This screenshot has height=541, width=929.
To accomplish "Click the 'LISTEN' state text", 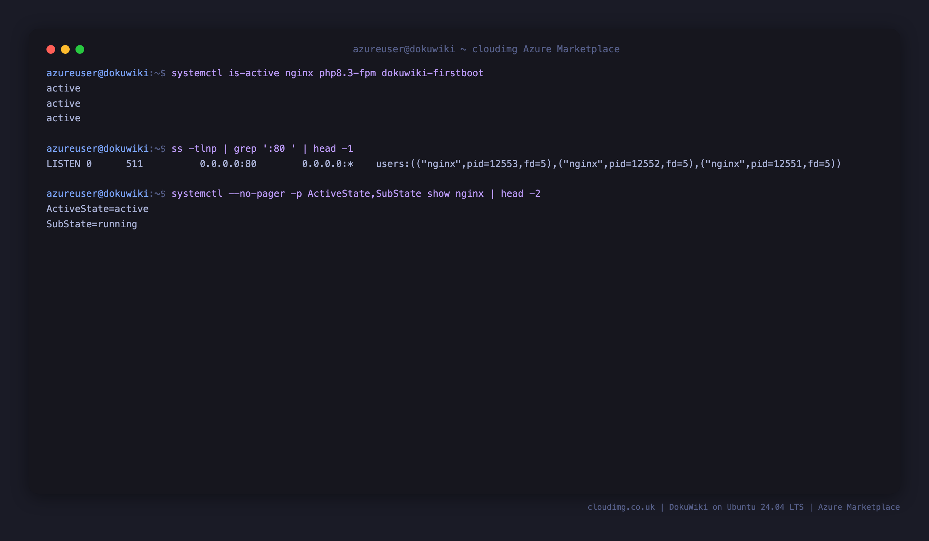I will (x=64, y=164).
